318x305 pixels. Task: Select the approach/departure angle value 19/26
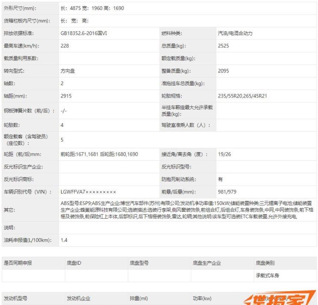223,154
